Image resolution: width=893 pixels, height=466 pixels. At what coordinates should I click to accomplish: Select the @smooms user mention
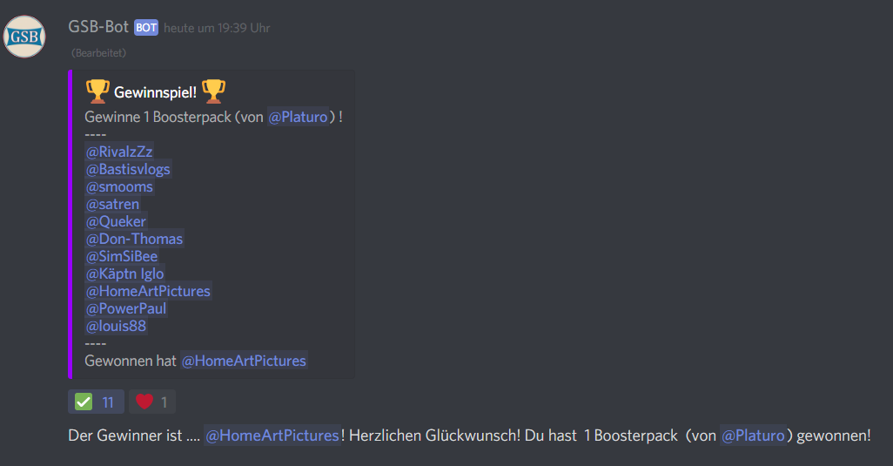pyautogui.click(x=119, y=187)
